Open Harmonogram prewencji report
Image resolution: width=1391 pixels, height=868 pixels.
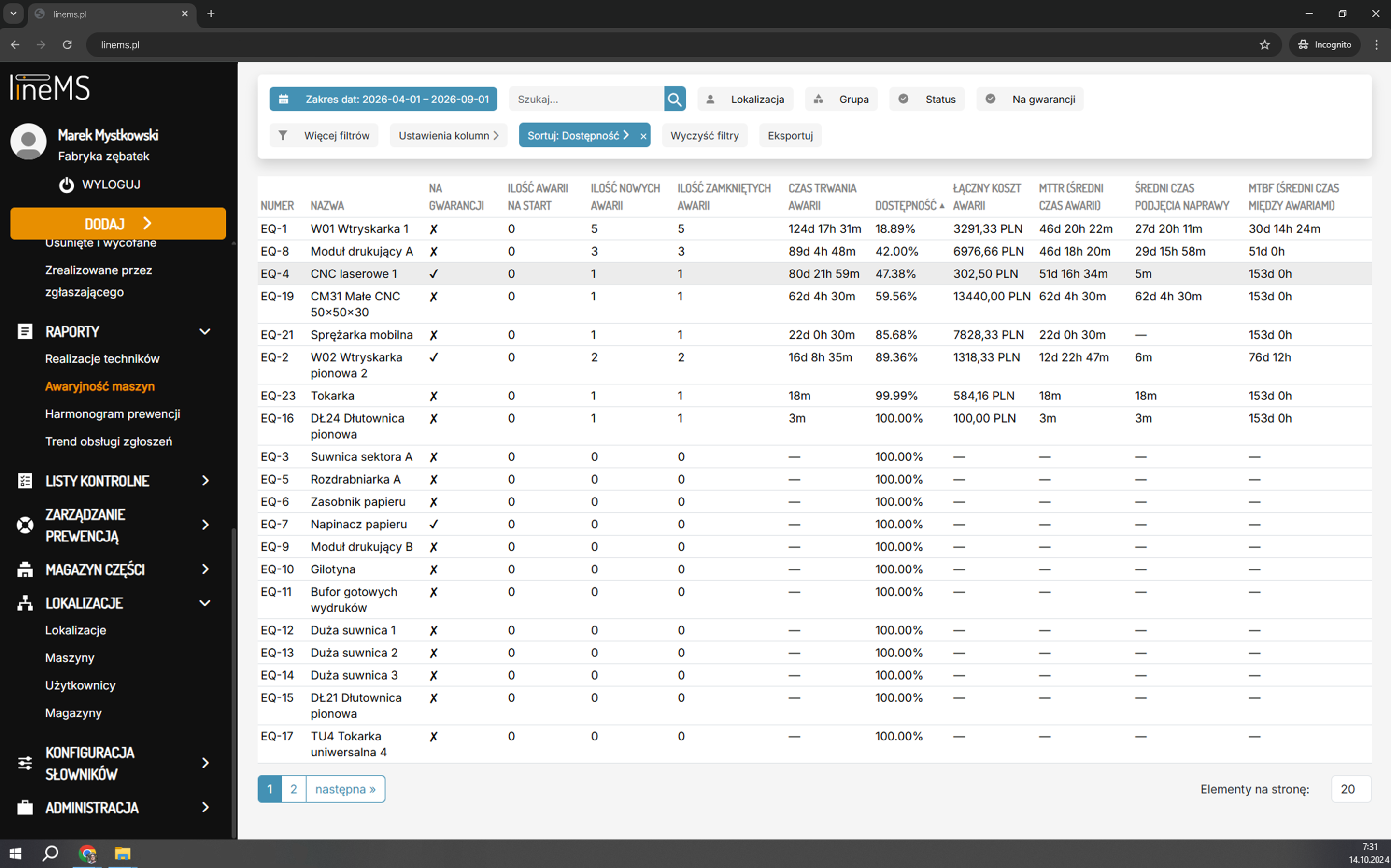pos(113,414)
